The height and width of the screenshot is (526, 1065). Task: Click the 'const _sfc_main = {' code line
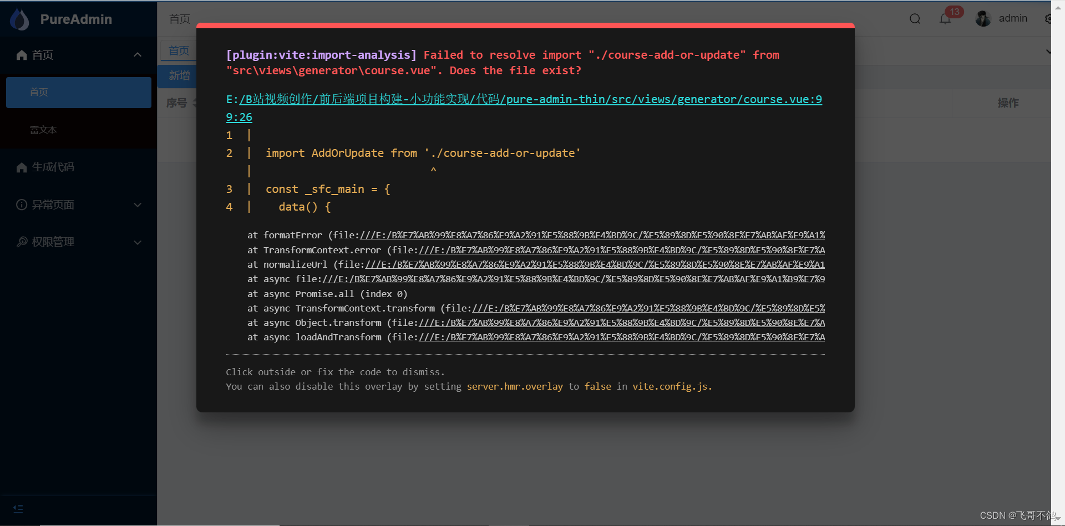point(328,190)
